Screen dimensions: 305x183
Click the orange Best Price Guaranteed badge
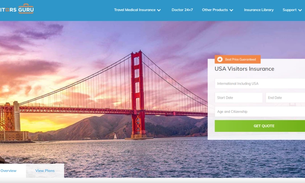click(x=238, y=59)
